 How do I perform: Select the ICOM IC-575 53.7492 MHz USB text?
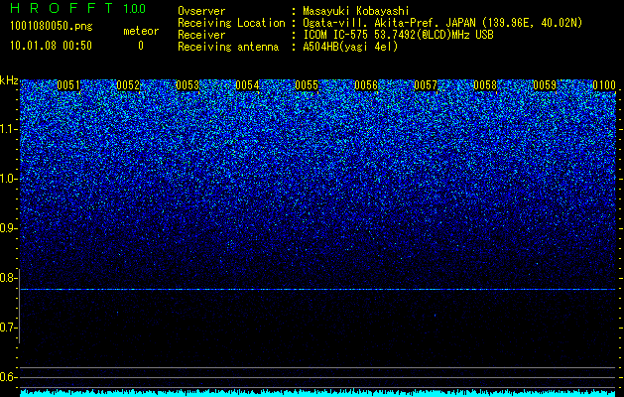398,35
